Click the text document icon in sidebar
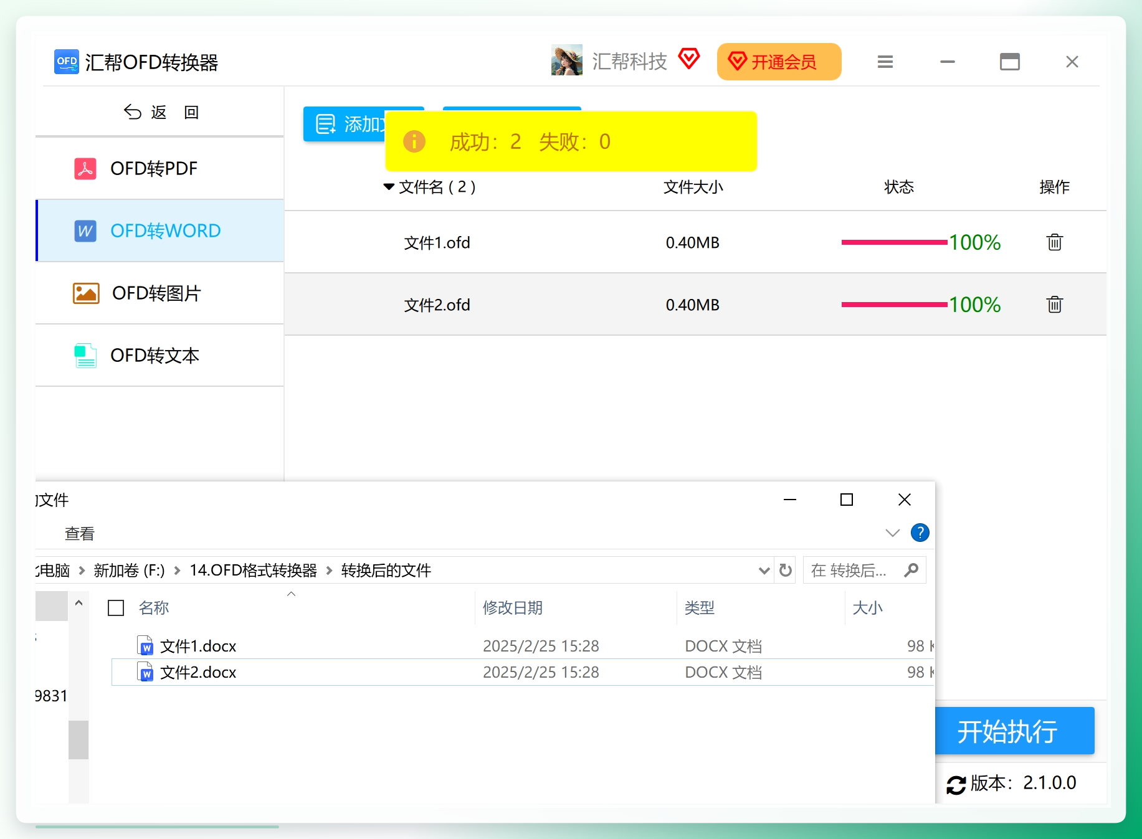The width and height of the screenshot is (1142, 839). (x=85, y=356)
